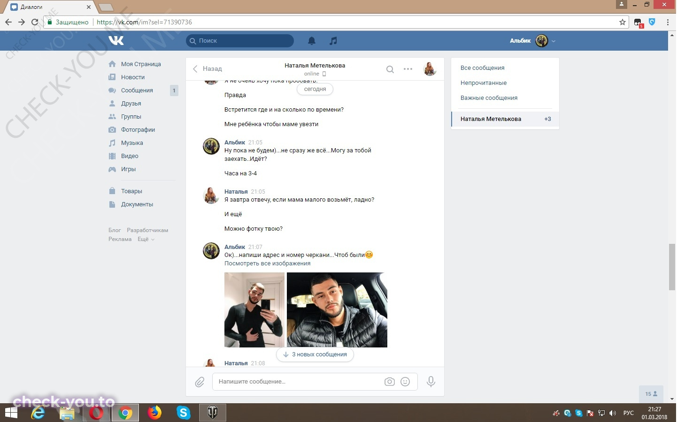Viewport: 677px width, 422px height.
Task: Attach a photo using the camera icon
Action: pyautogui.click(x=390, y=382)
